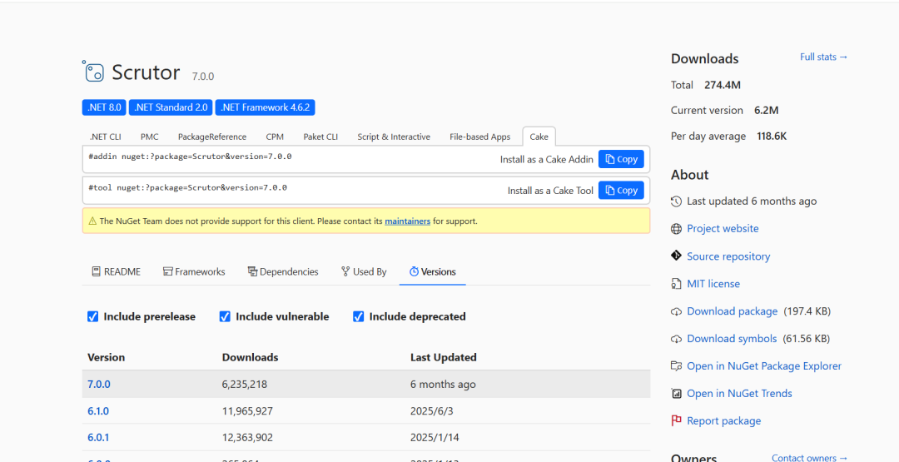The image size is (899, 462).
Task: View the MIT license link
Action: [x=713, y=284]
